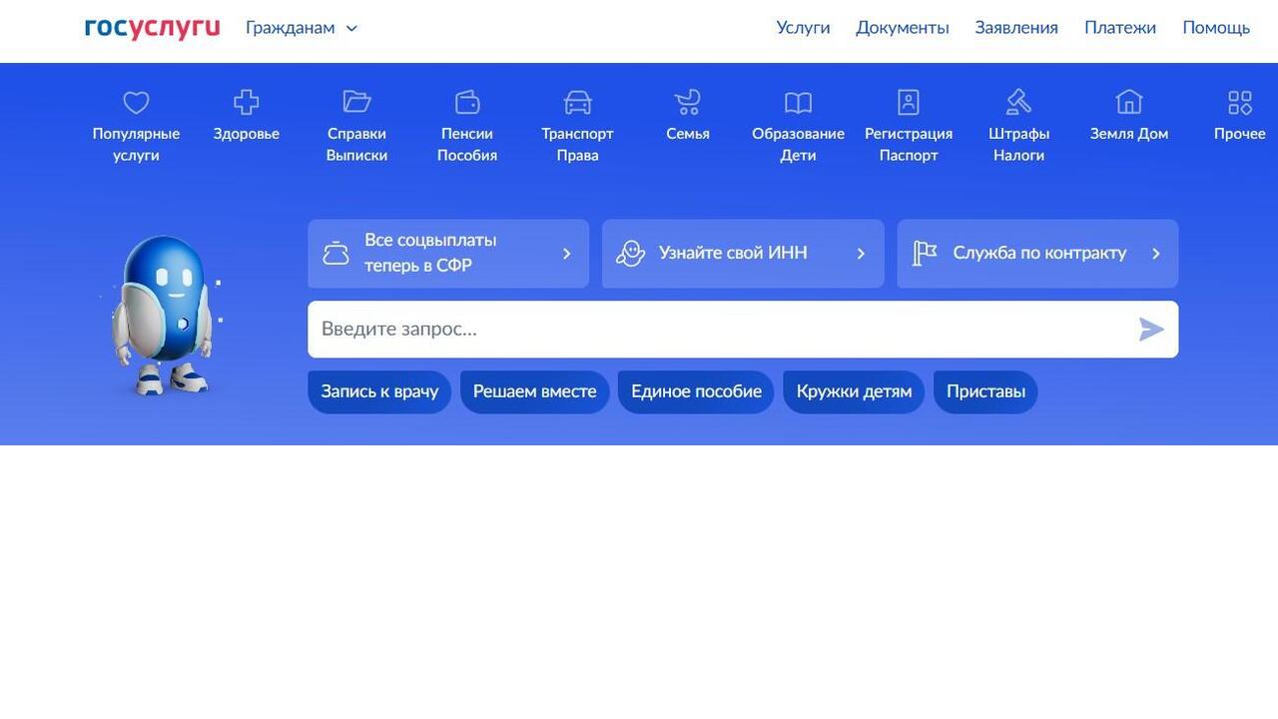
Task: Click the Пенсии Пособия wallet icon
Action: pos(467,102)
